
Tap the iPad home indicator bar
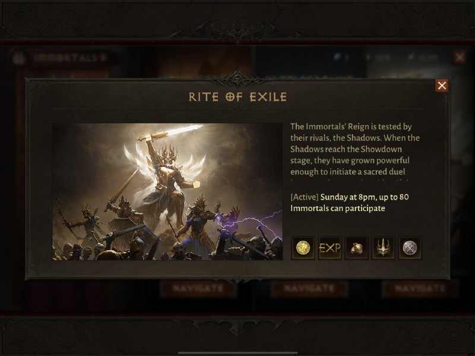click(x=238, y=352)
